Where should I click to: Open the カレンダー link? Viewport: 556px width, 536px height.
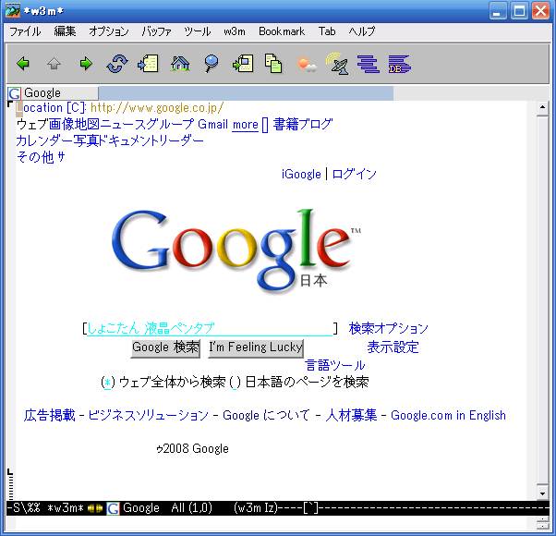click(44, 140)
